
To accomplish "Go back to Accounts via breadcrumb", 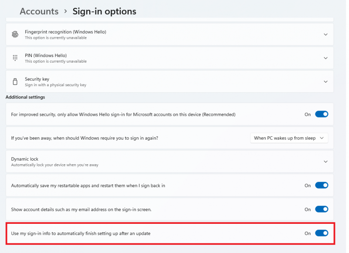I will (x=39, y=11).
